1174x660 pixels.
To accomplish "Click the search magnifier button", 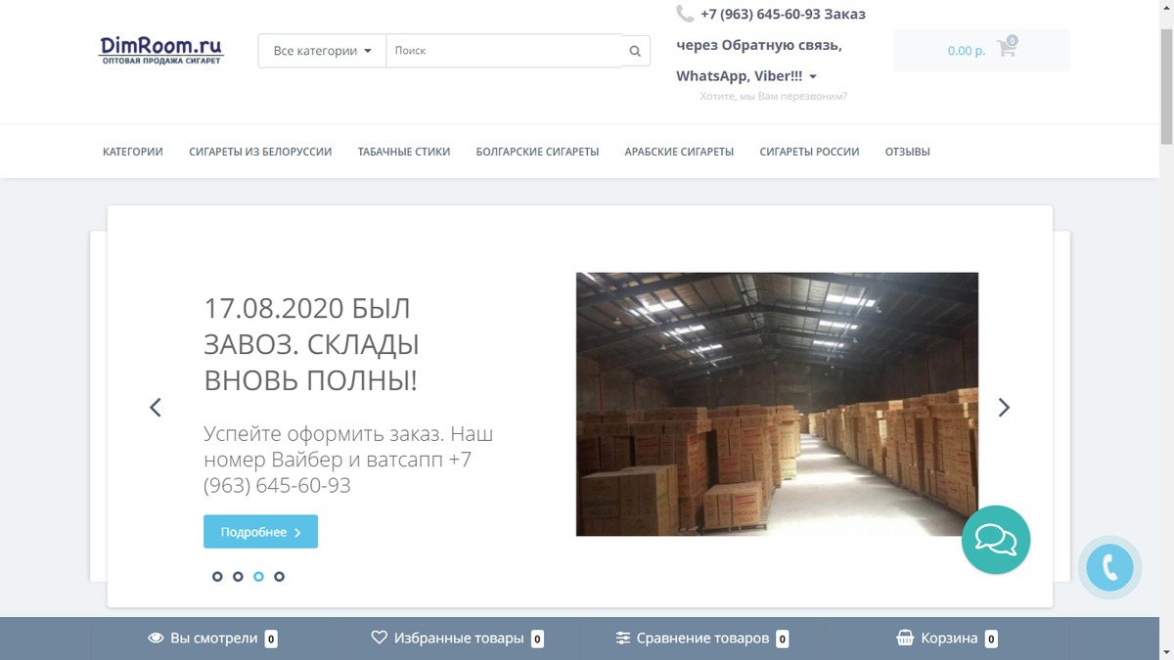I will point(636,51).
